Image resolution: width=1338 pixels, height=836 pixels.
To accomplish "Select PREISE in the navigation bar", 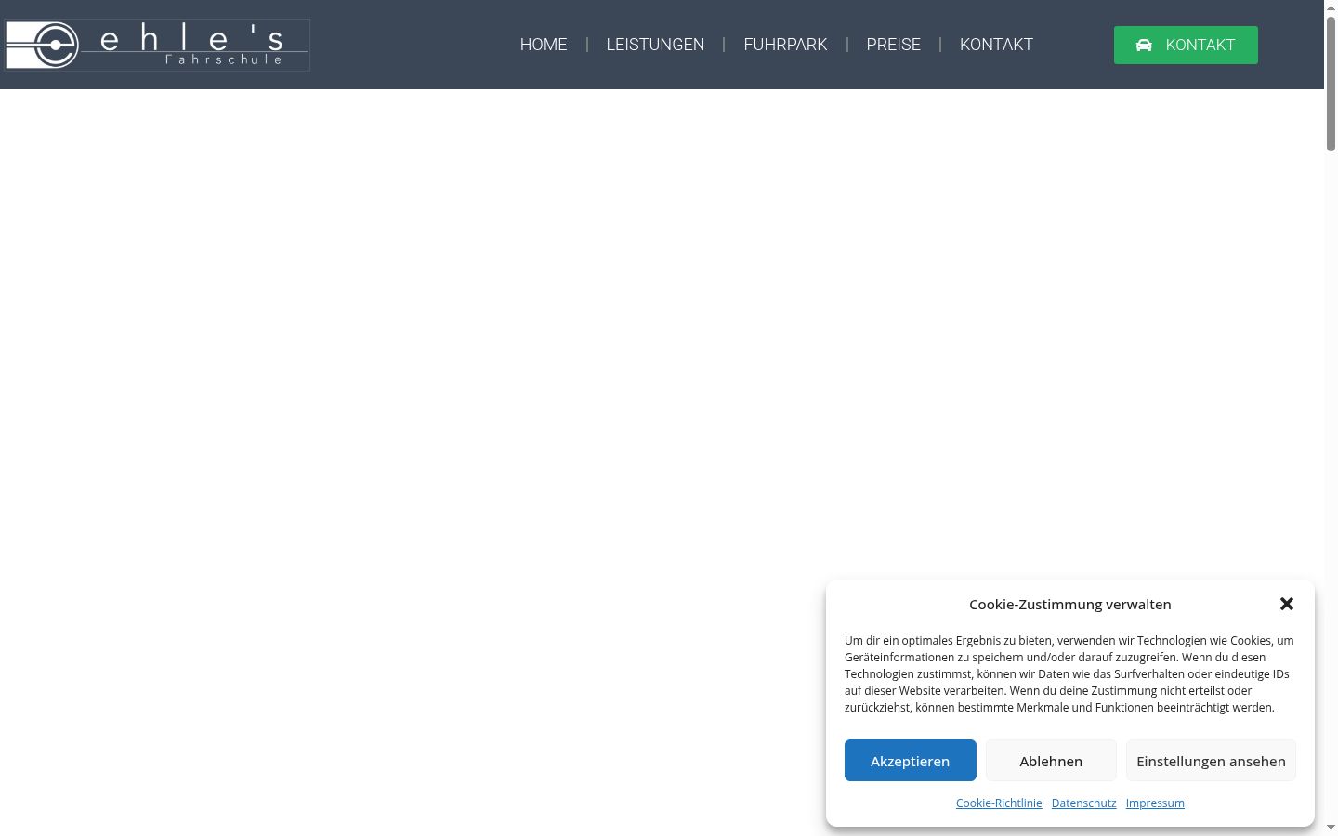I will coord(893,45).
